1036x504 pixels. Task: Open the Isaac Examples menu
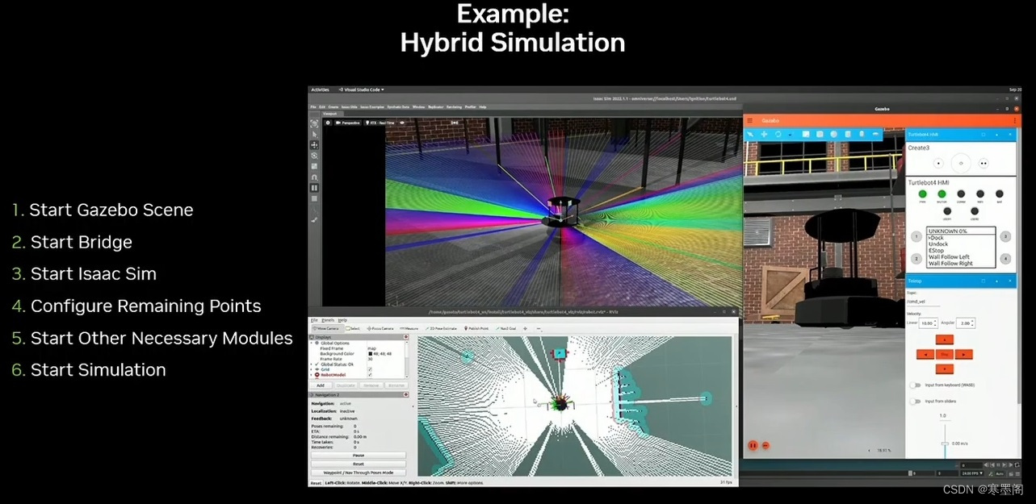click(372, 106)
